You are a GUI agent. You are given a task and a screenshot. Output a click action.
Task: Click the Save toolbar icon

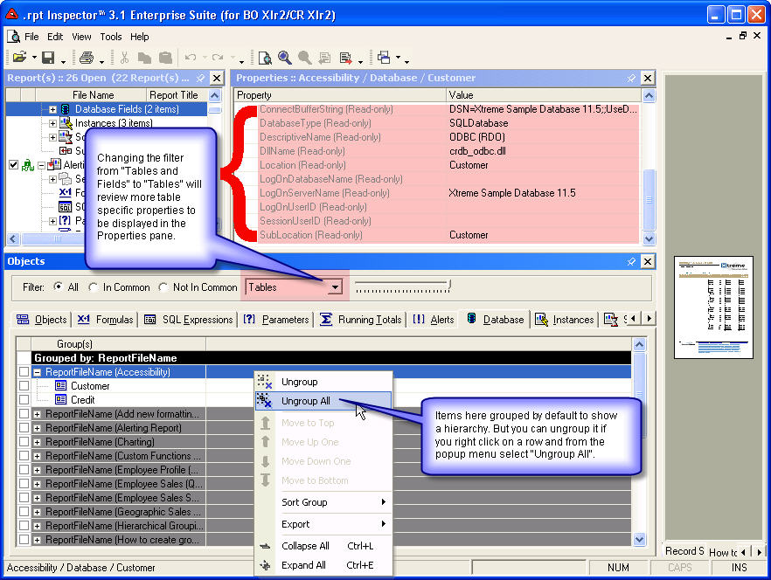tap(49, 58)
